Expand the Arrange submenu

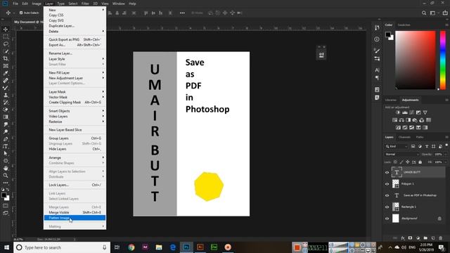point(75,157)
